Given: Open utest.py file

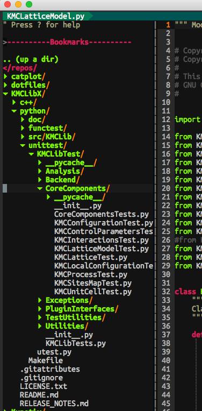Looking at the screenshot, I should (54, 352).
